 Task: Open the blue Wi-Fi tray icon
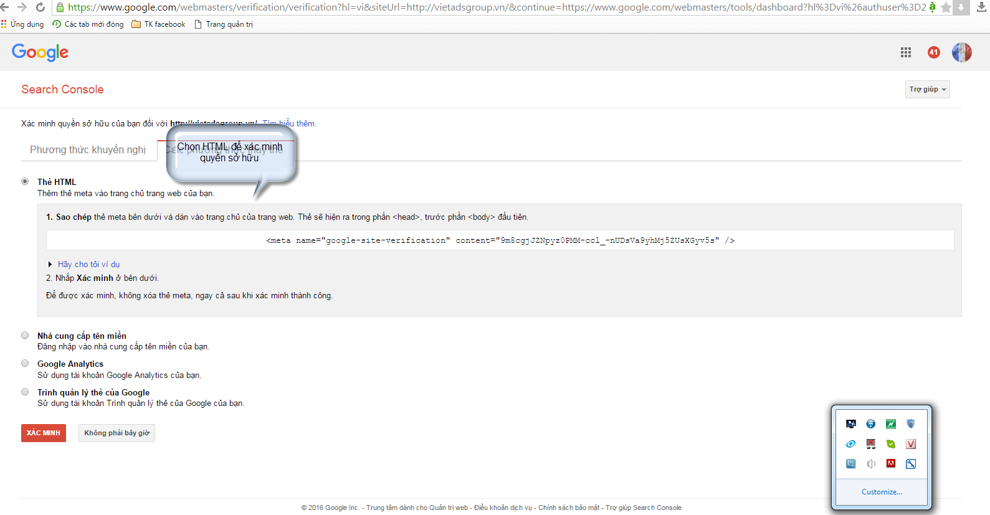(871, 424)
